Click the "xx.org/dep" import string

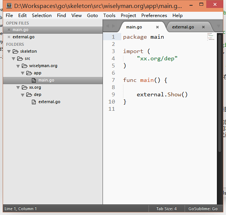(157, 58)
